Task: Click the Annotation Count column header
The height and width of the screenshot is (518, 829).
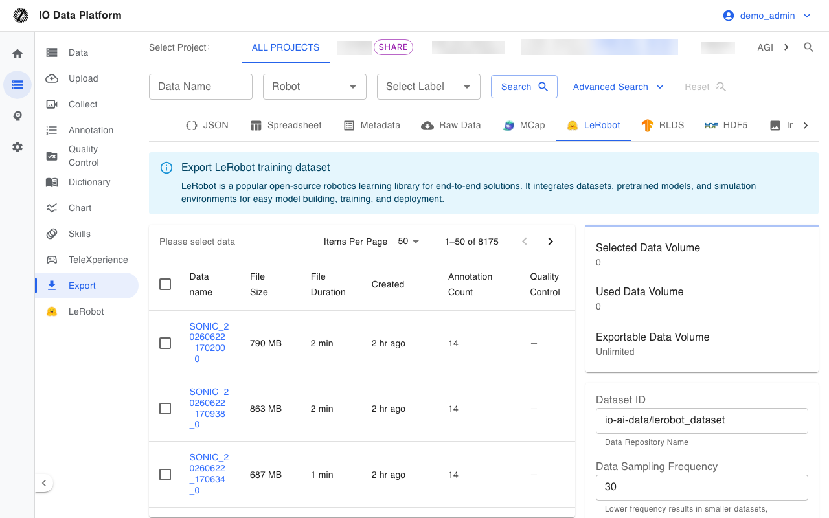Action: point(470,284)
